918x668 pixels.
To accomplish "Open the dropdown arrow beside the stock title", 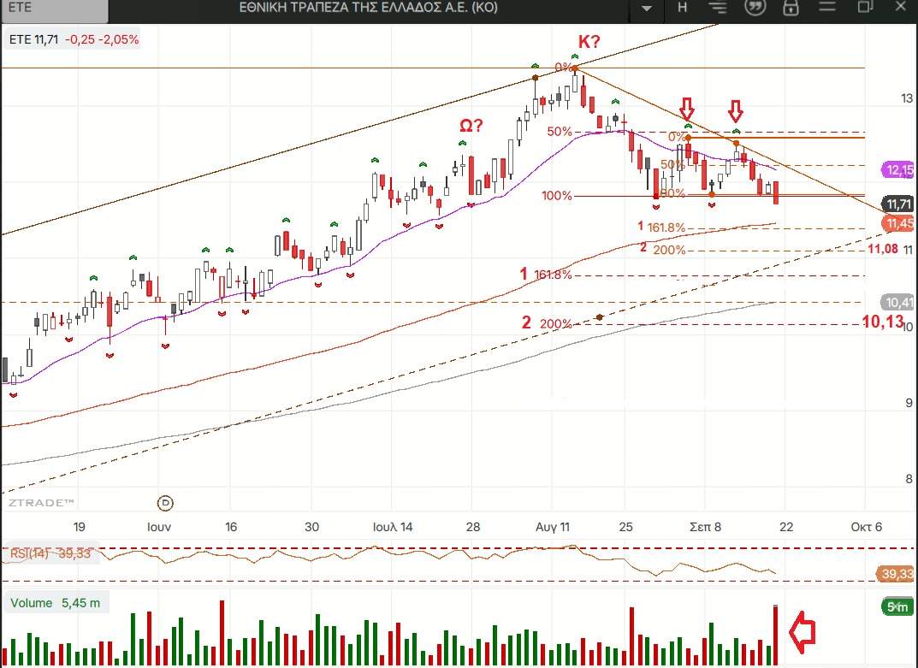I will pyautogui.click(x=647, y=9).
